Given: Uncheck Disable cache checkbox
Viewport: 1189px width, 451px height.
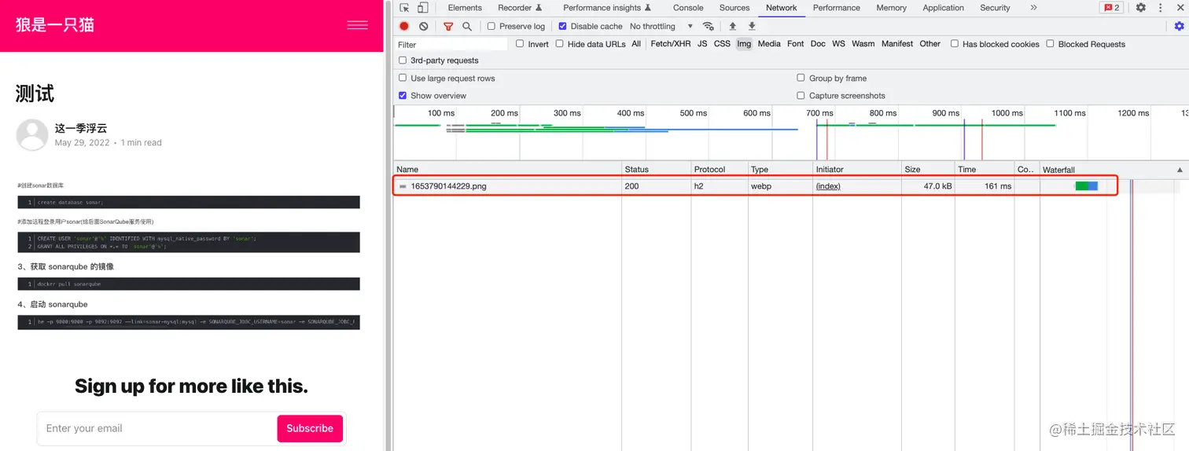Looking at the screenshot, I should 562,26.
